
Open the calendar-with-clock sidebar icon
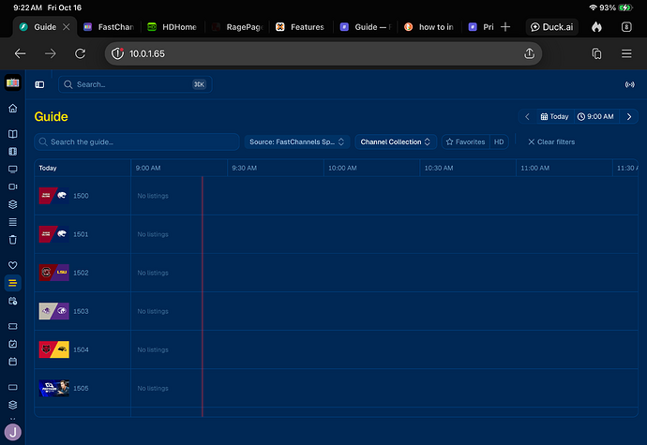pos(13,301)
